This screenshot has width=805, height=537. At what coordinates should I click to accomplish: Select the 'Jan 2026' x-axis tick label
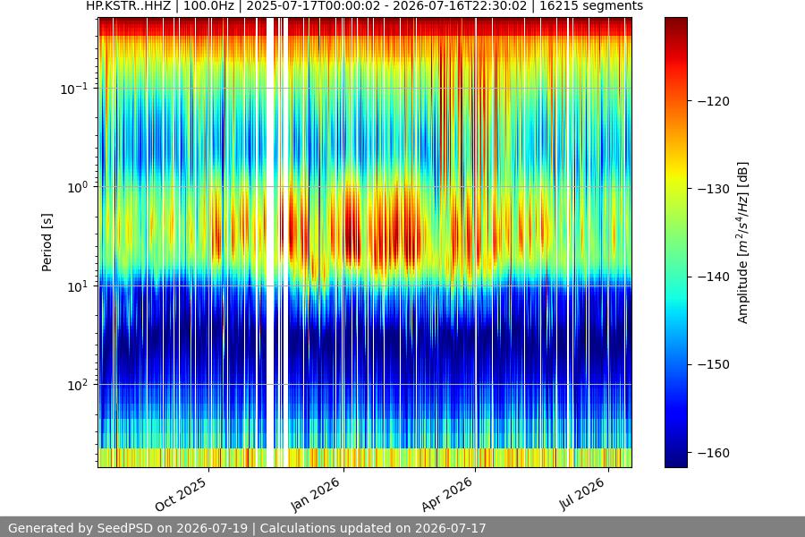click(x=315, y=494)
